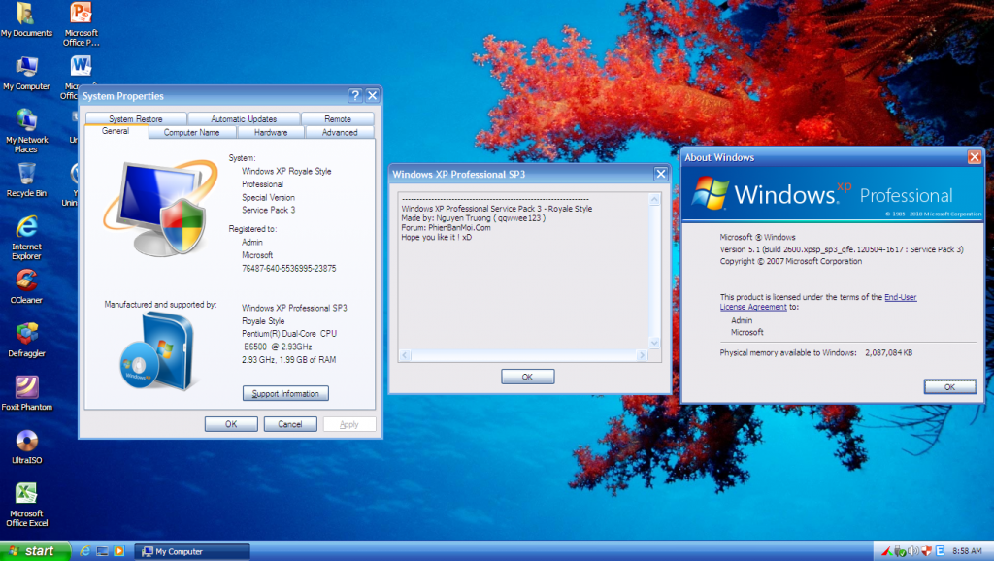Screen dimensions: 994x561
Task: Click Internet Explorer quick launch icon
Action: [85, 551]
